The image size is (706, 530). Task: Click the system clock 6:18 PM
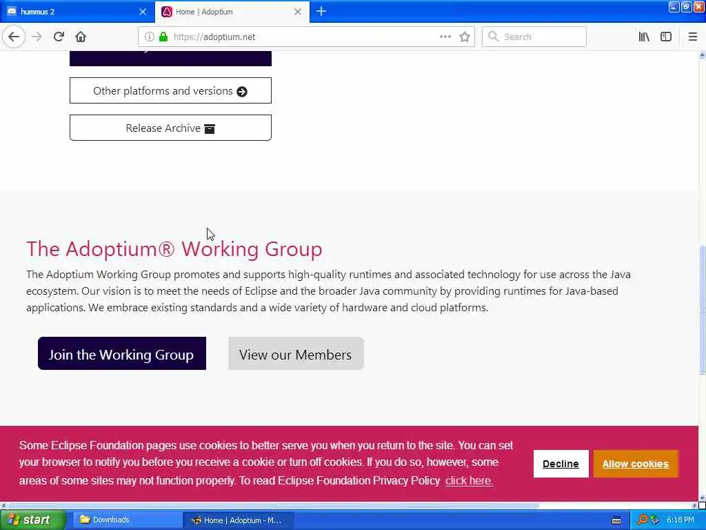click(680, 520)
